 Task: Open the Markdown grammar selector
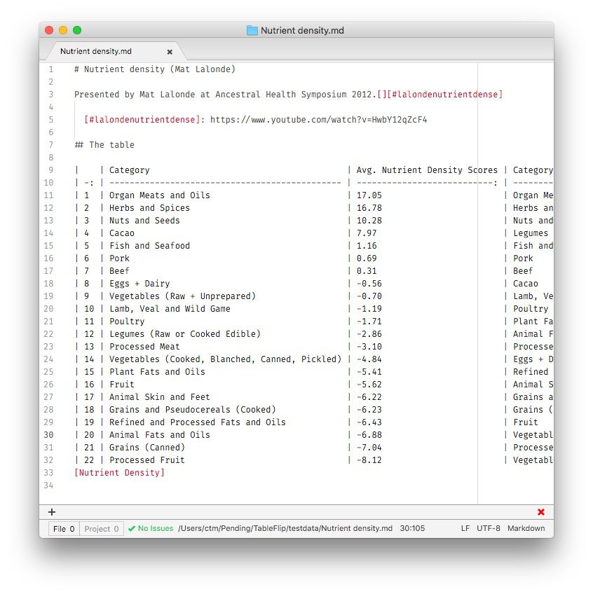click(x=526, y=528)
